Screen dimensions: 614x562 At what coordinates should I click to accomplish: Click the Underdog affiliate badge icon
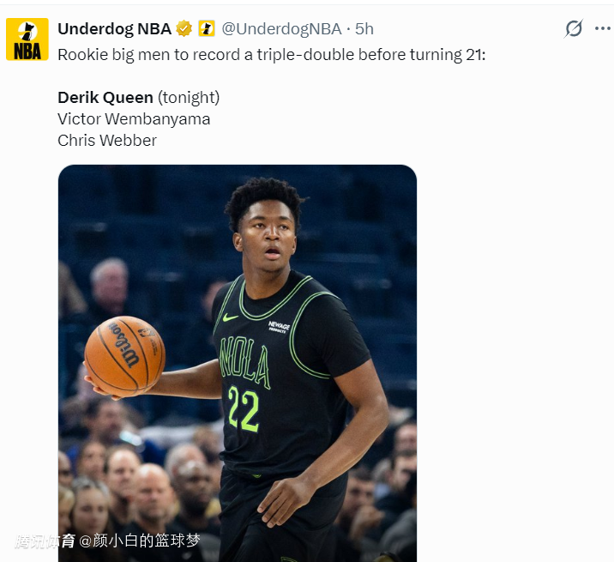207,29
